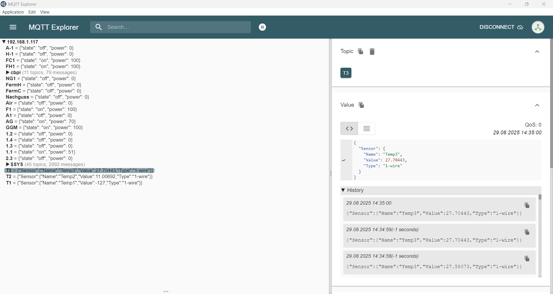Pause topic updates with pause button

click(x=262, y=27)
